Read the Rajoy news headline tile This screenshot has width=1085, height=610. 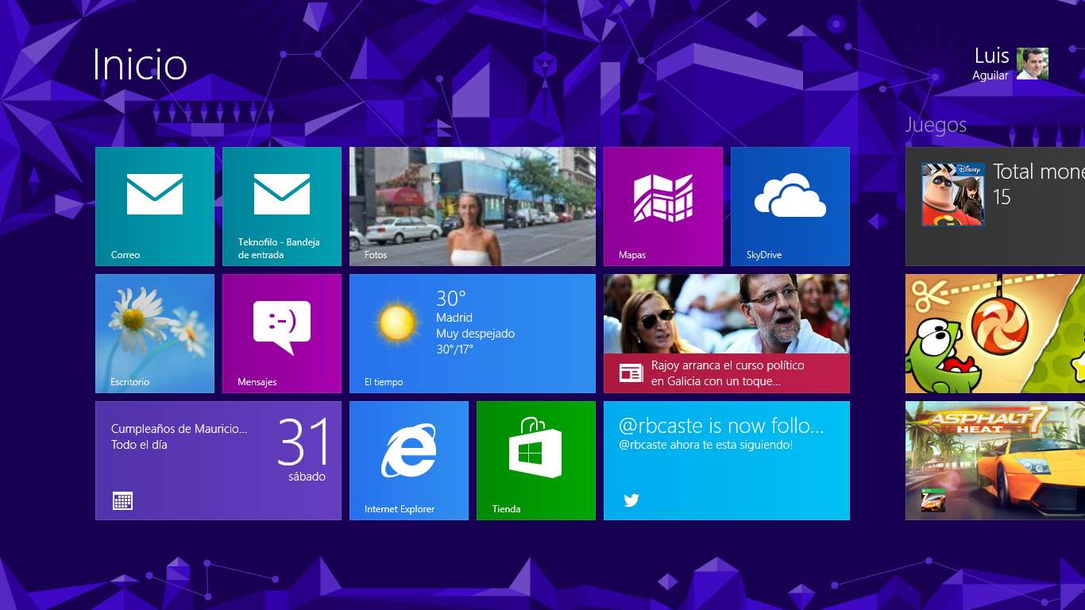727,334
